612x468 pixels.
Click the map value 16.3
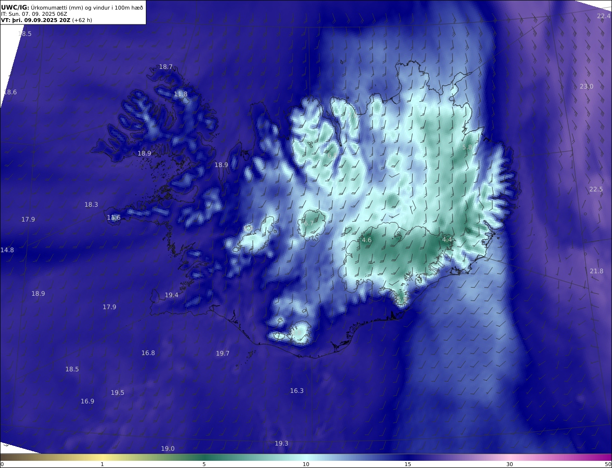[297, 391]
